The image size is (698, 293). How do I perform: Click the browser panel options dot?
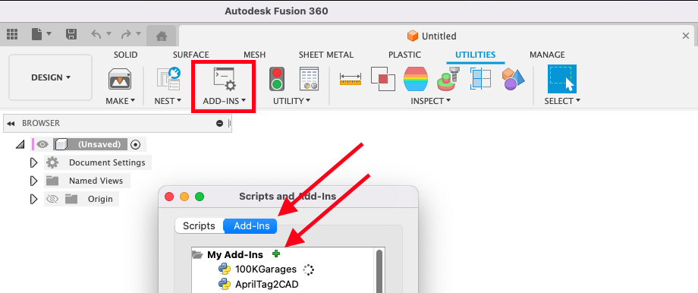[x=219, y=123]
